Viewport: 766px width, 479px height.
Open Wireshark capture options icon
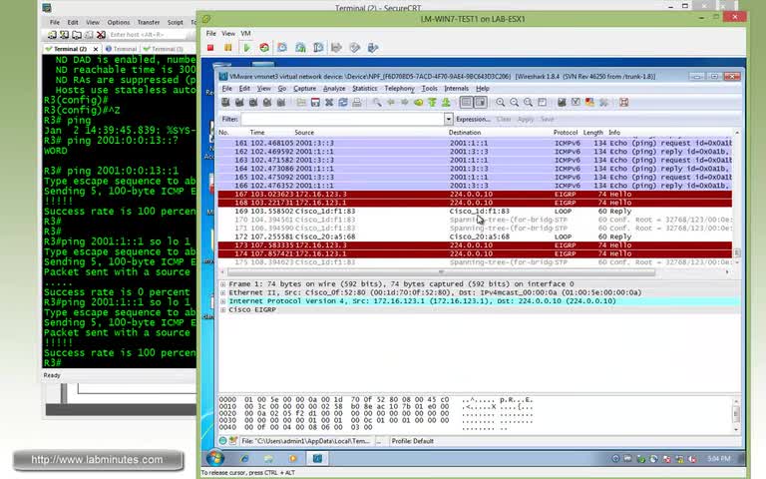tap(239, 102)
